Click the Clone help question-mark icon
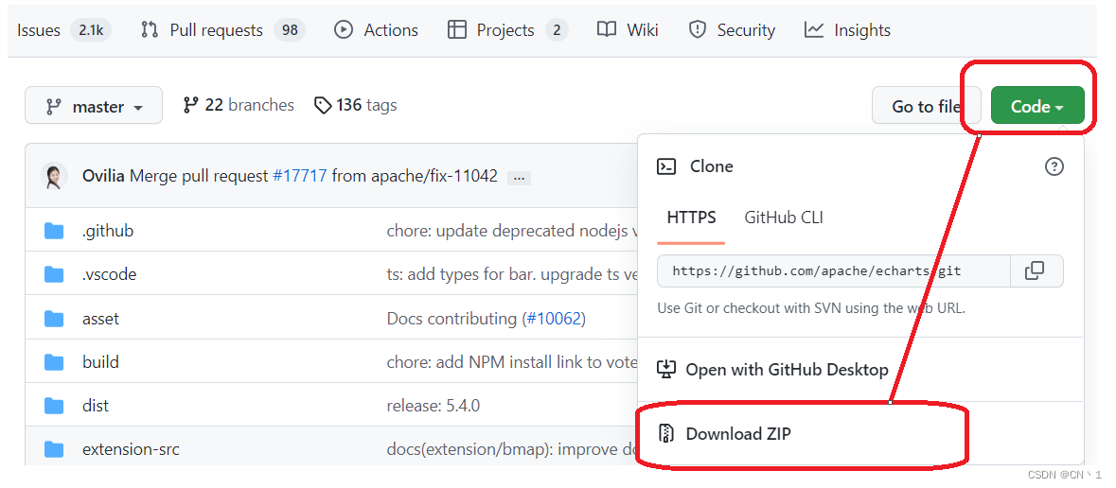 pyautogui.click(x=1054, y=166)
